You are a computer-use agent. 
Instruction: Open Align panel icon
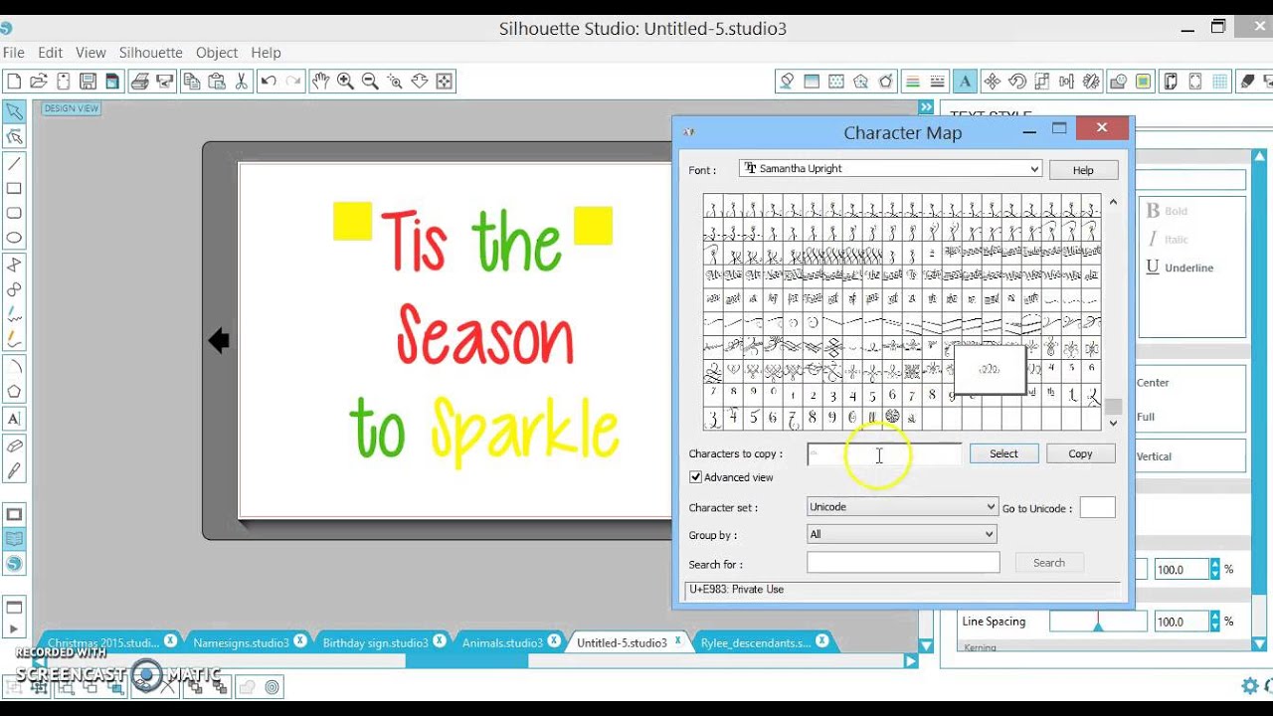(x=1066, y=82)
